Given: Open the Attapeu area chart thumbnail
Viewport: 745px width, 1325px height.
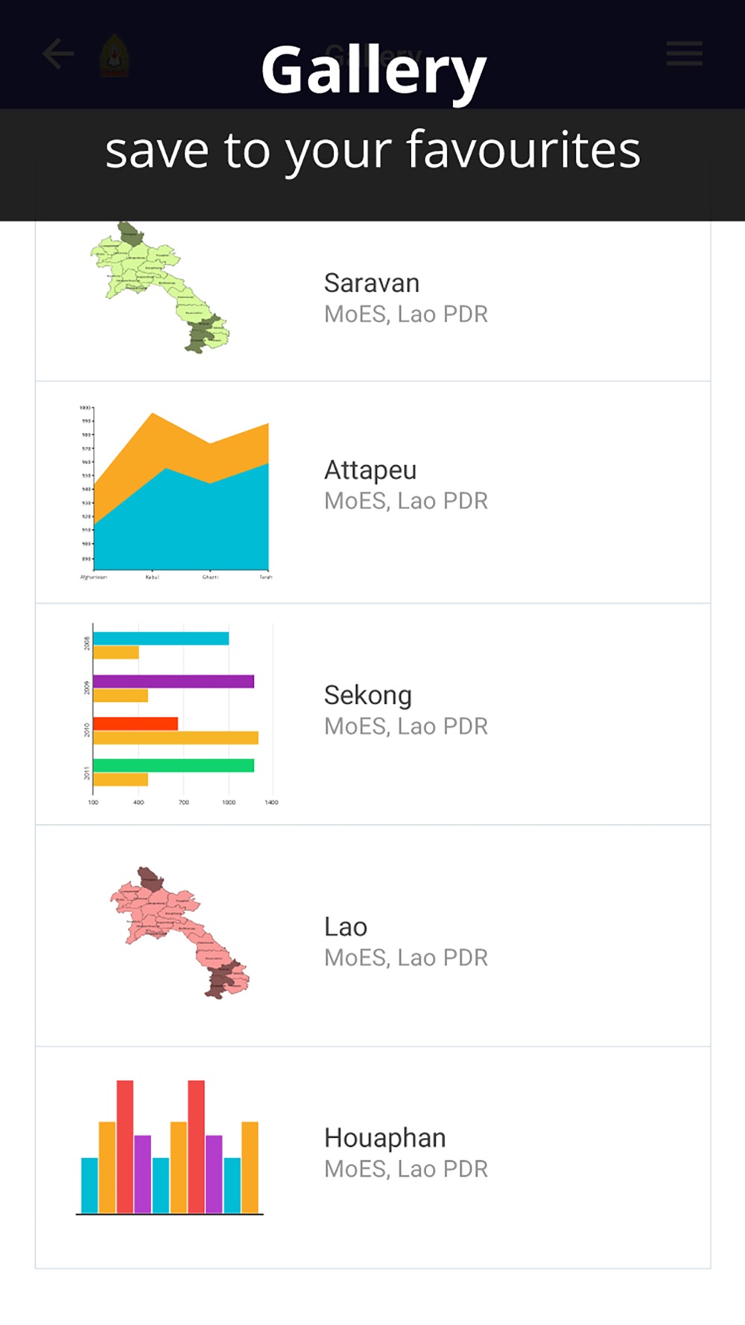Looking at the screenshot, I should point(176,493).
